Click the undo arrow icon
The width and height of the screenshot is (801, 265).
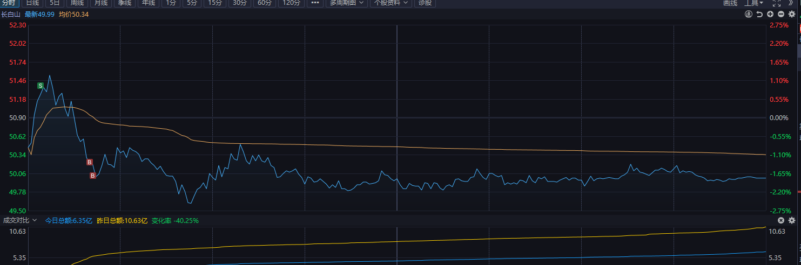pos(759,14)
